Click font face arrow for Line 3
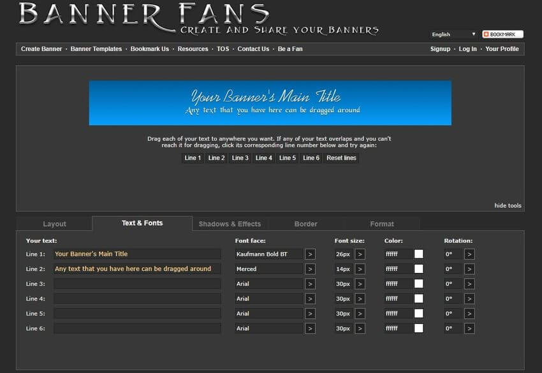The image size is (542, 373). pyautogui.click(x=310, y=284)
